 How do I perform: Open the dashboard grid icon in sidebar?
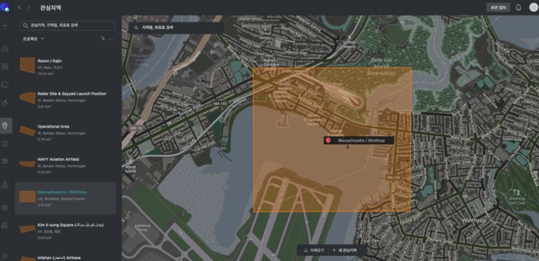pyautogui.click(x=5, y=66)
